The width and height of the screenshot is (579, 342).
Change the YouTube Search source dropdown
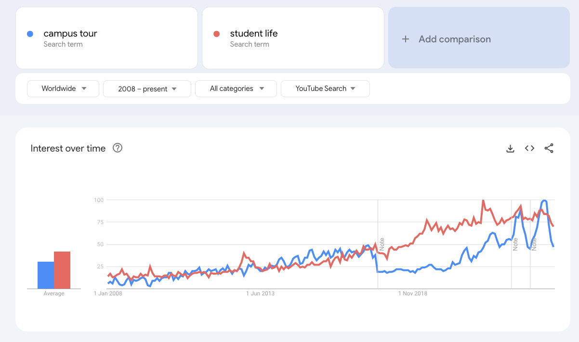(325, 89)
